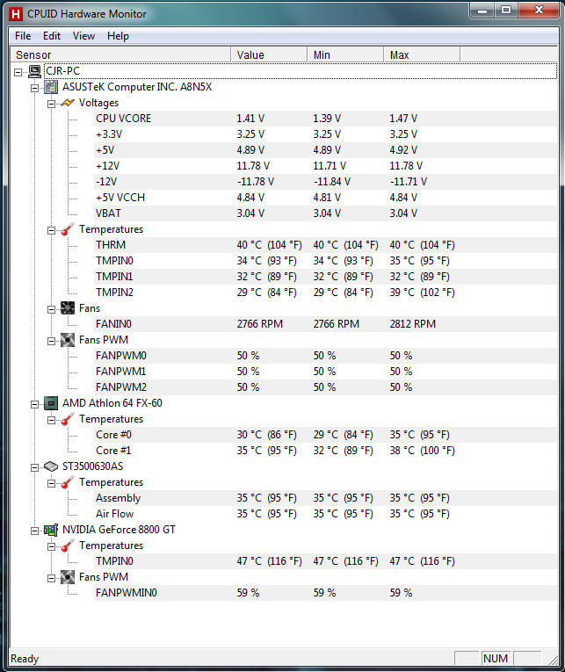Collapse the AMD Athlon 64 FX-60 node
The width and height of the screenshot is (565, 672).
35,404
